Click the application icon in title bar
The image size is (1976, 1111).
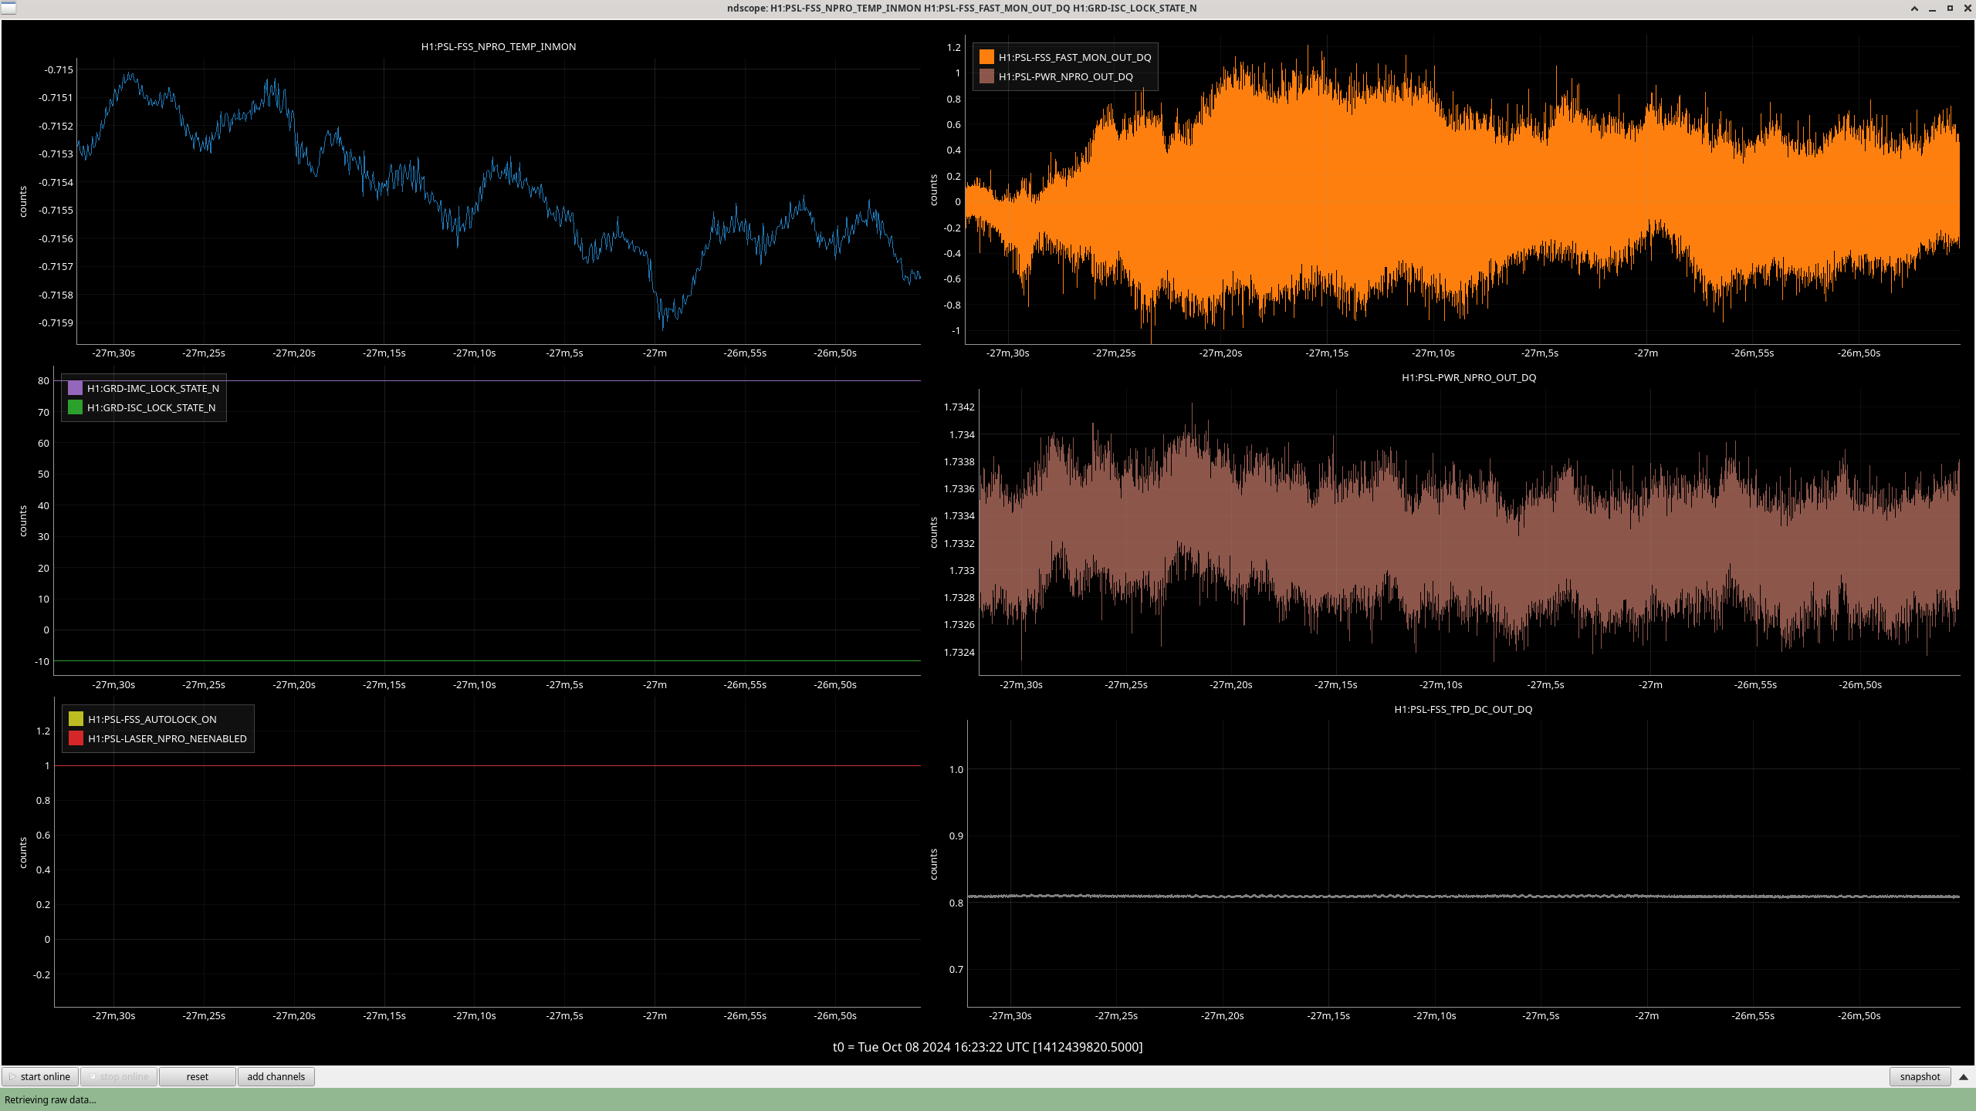point(8,8)
